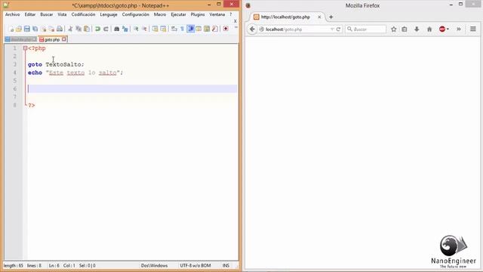
Task: Copy selection using the toolbar copy icon
Action: (78, 29)
